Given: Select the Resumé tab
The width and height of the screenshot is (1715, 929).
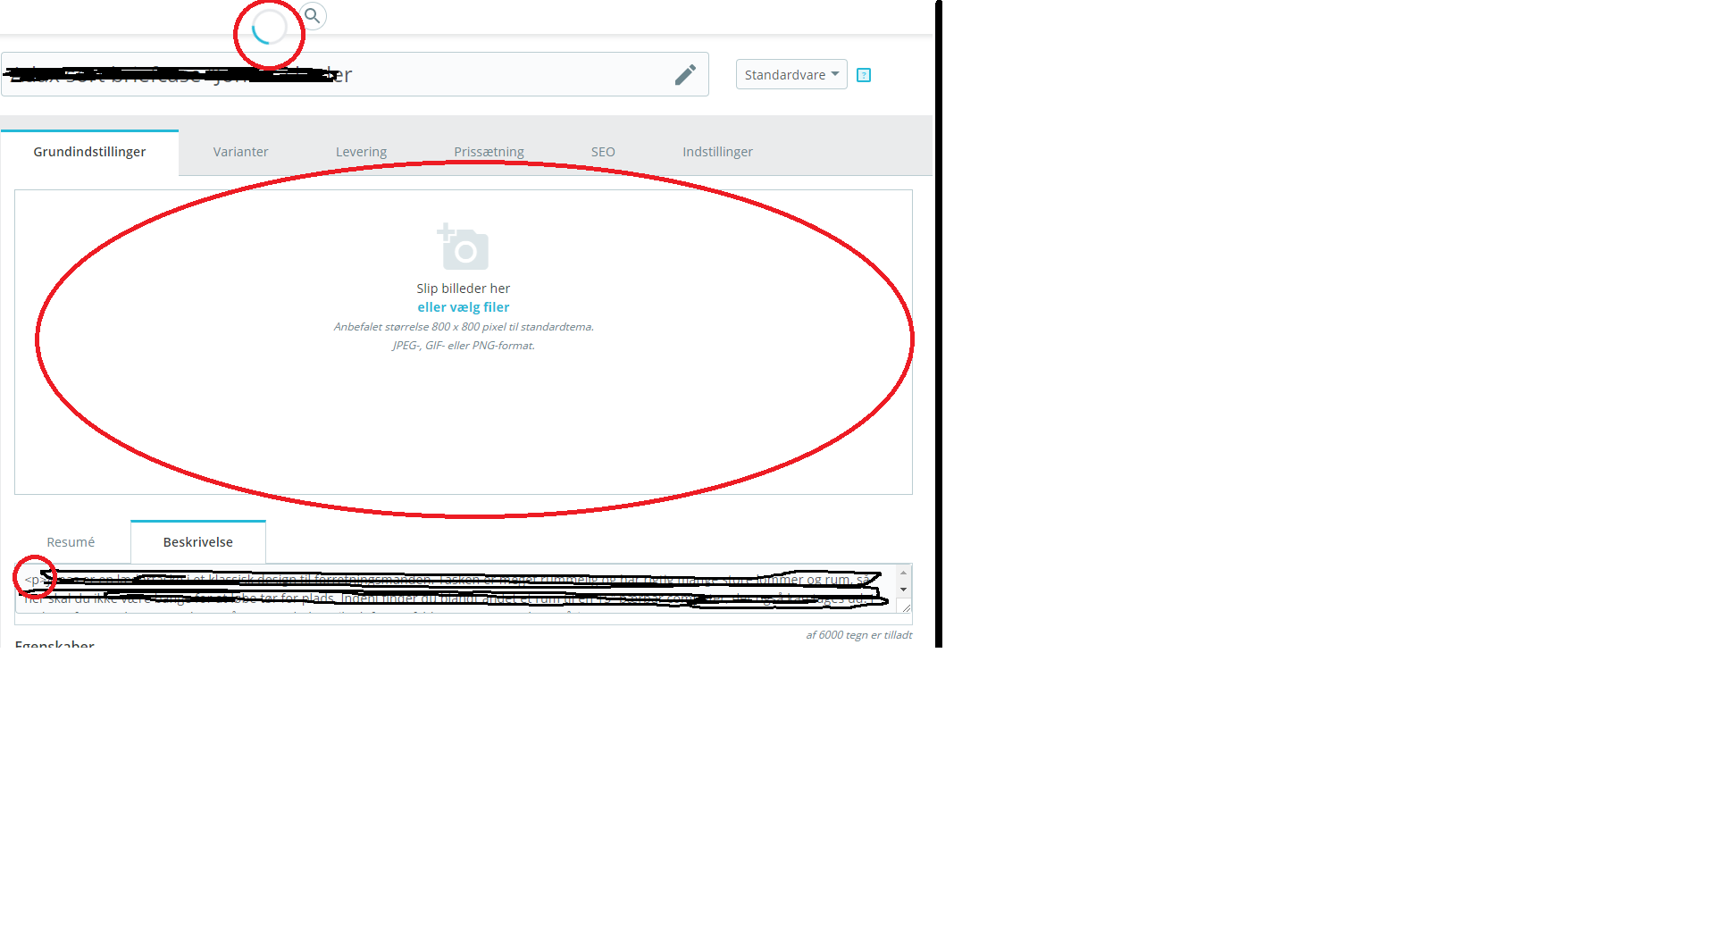Looking at the screenshot, I should [71, 542].
